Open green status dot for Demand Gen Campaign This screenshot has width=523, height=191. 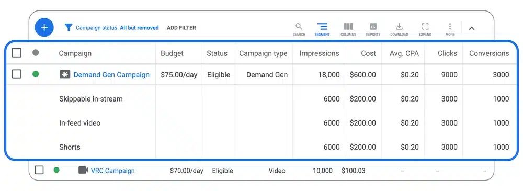[x=36, y=74]
